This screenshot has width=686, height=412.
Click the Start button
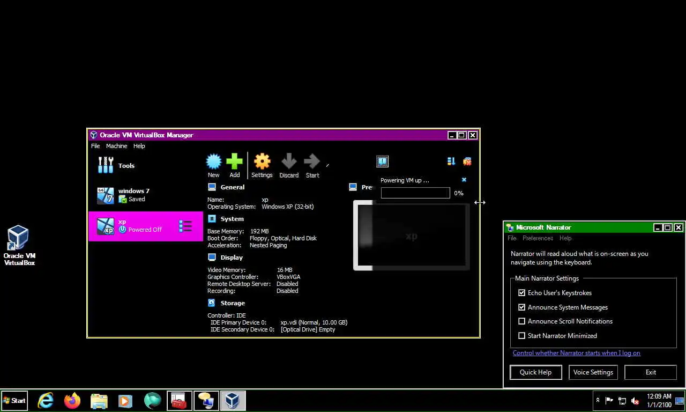[x=14, y=401]
